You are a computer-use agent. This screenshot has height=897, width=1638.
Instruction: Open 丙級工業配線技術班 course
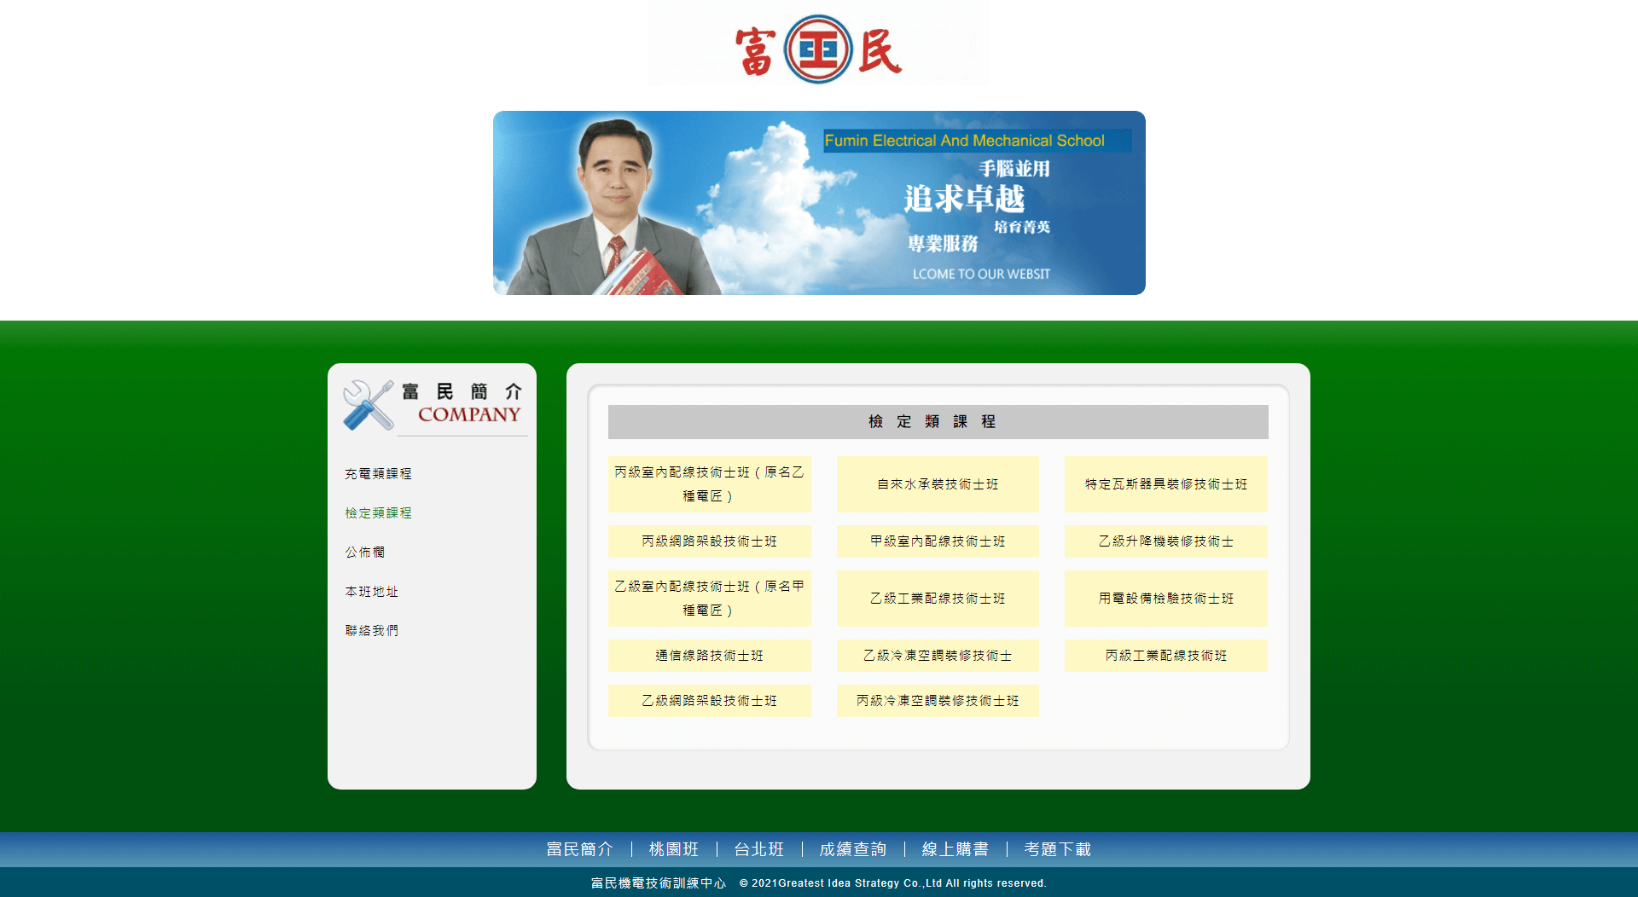click(1166, 656)
